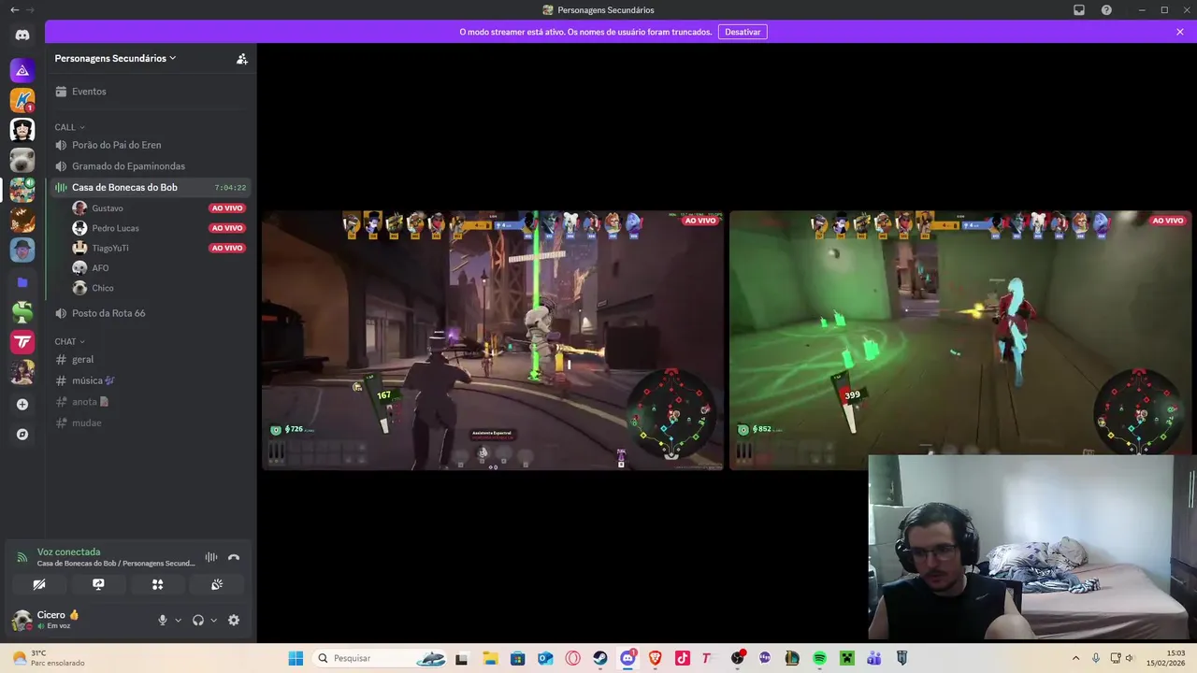
Task: Open Discord inbox icon in title bar
Action: click(1079, 10)
